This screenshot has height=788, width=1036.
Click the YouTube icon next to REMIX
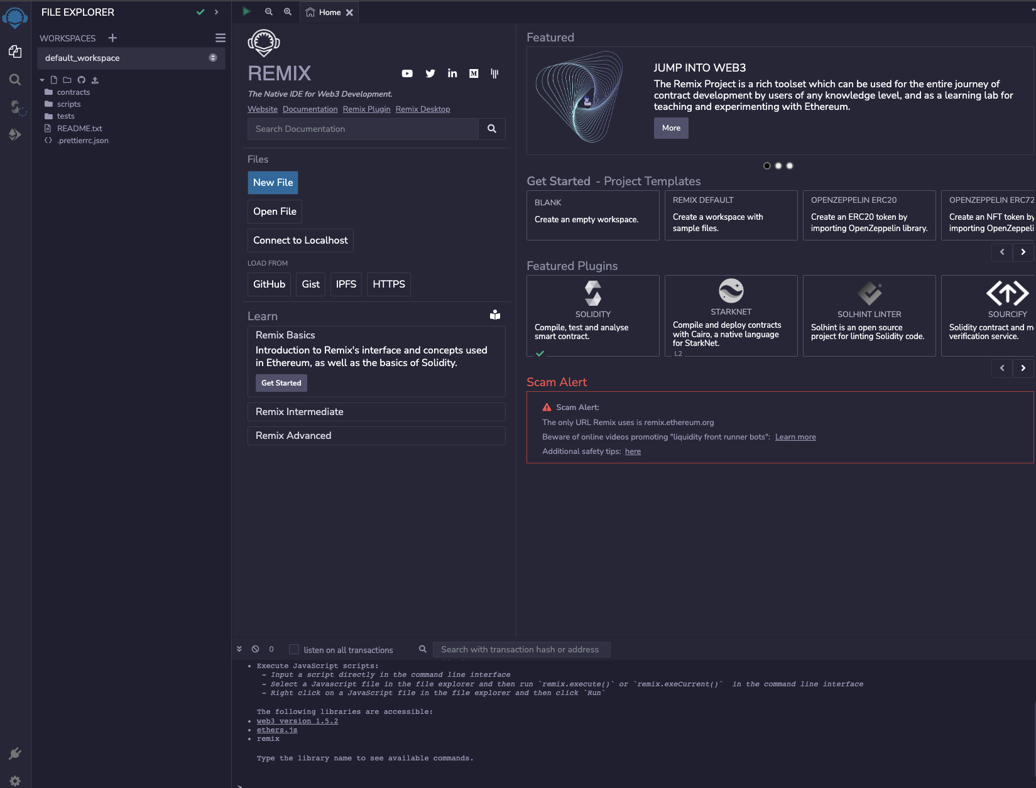click(x=407, y=73)
